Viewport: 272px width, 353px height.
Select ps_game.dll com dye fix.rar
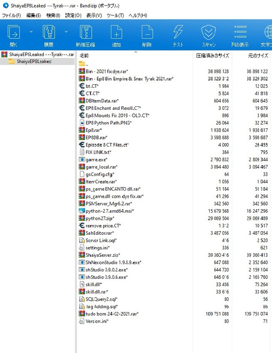(x=115, y=196)
